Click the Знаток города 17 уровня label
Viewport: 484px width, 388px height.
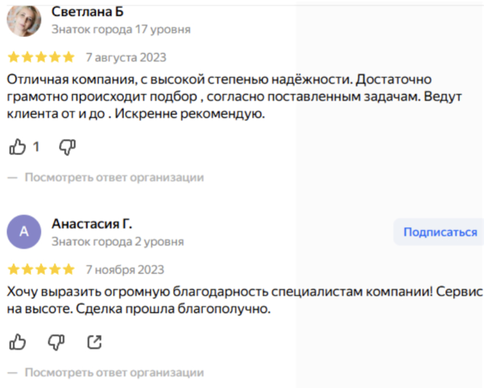pyautogui.click(x=121, y=29)
